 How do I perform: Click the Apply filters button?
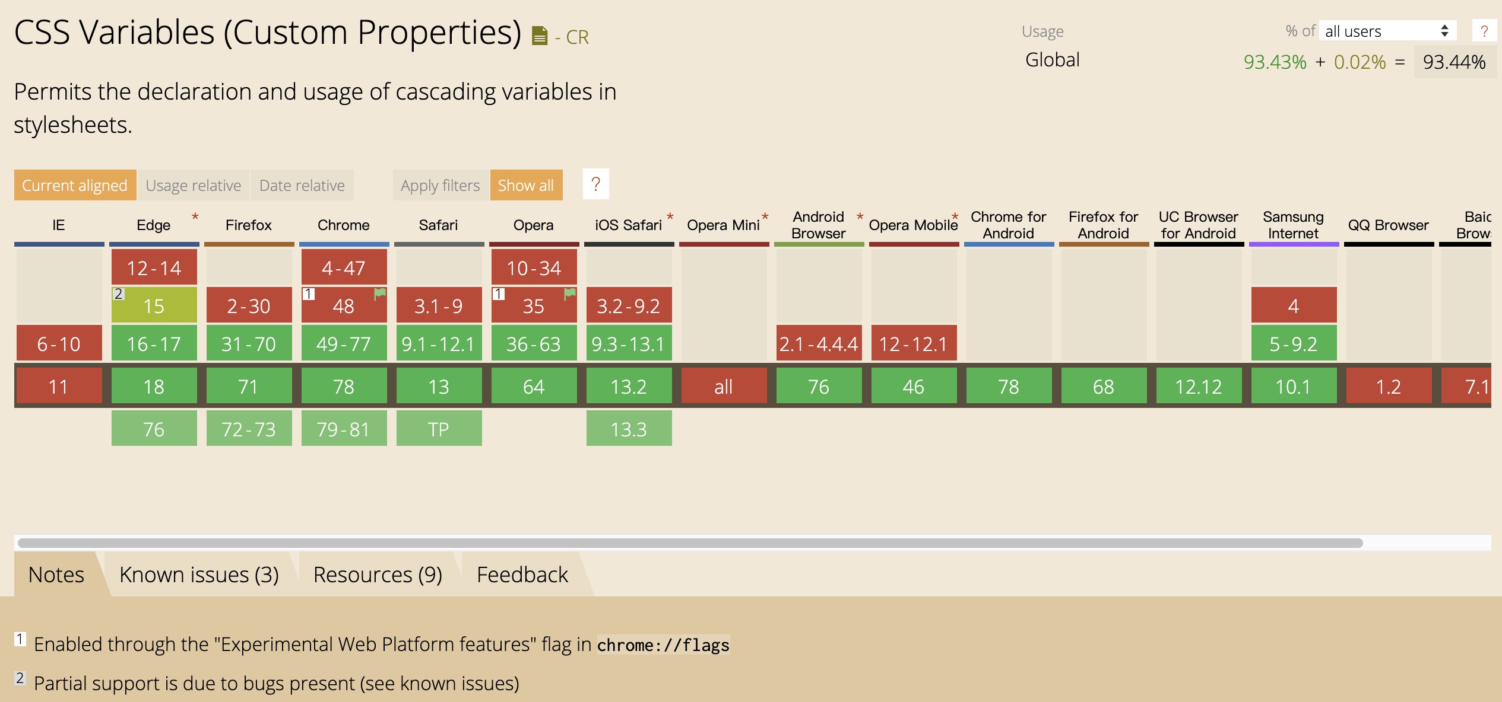[x=440, y=186]
